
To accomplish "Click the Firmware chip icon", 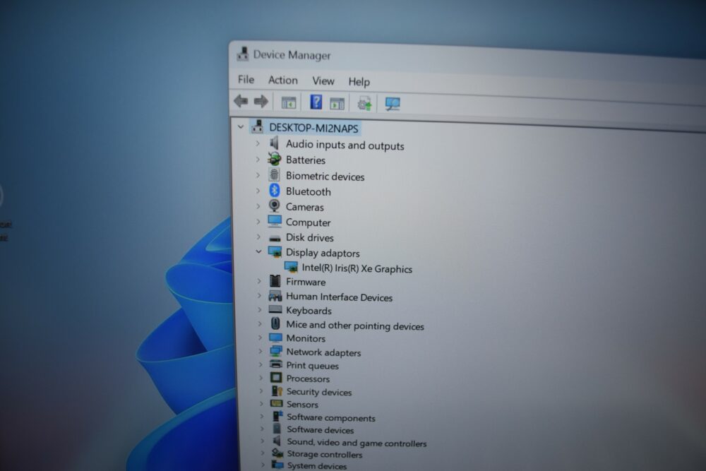I will click(275, 281).
